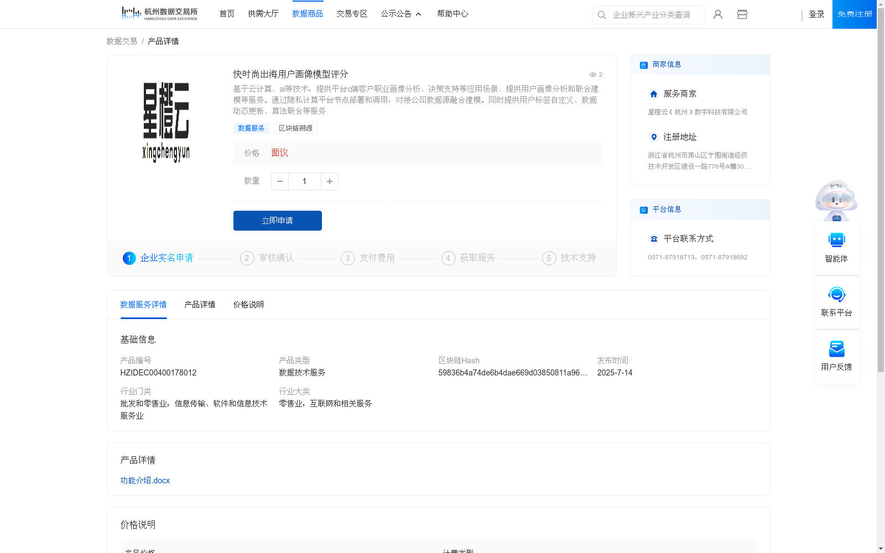Click the 平台联系方式 phone icon
The height and width of the screenshot is (553, 885).
pyautogui.click(x=654, y=239)
